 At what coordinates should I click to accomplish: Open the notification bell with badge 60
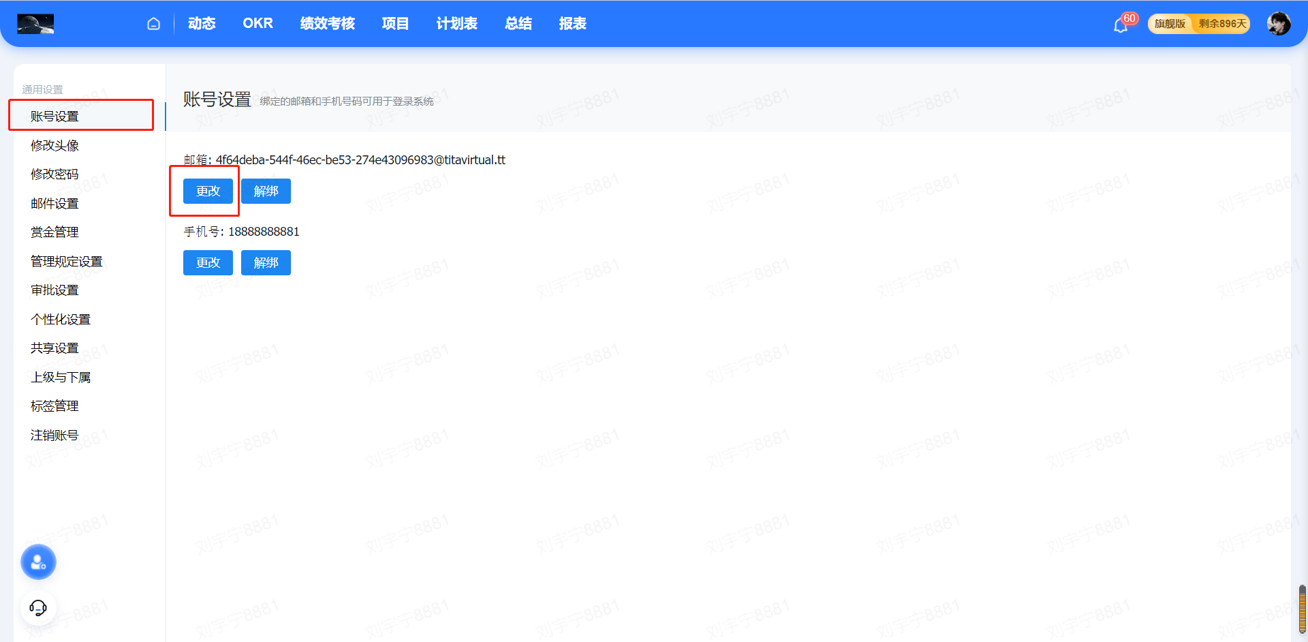[x=1121, y=25]
